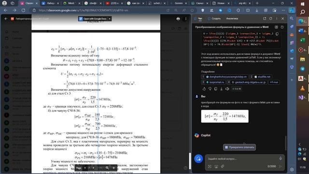Add page to favorites star

click(x=192, y=10)
